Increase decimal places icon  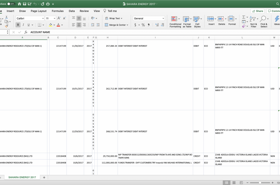point(157,25)
